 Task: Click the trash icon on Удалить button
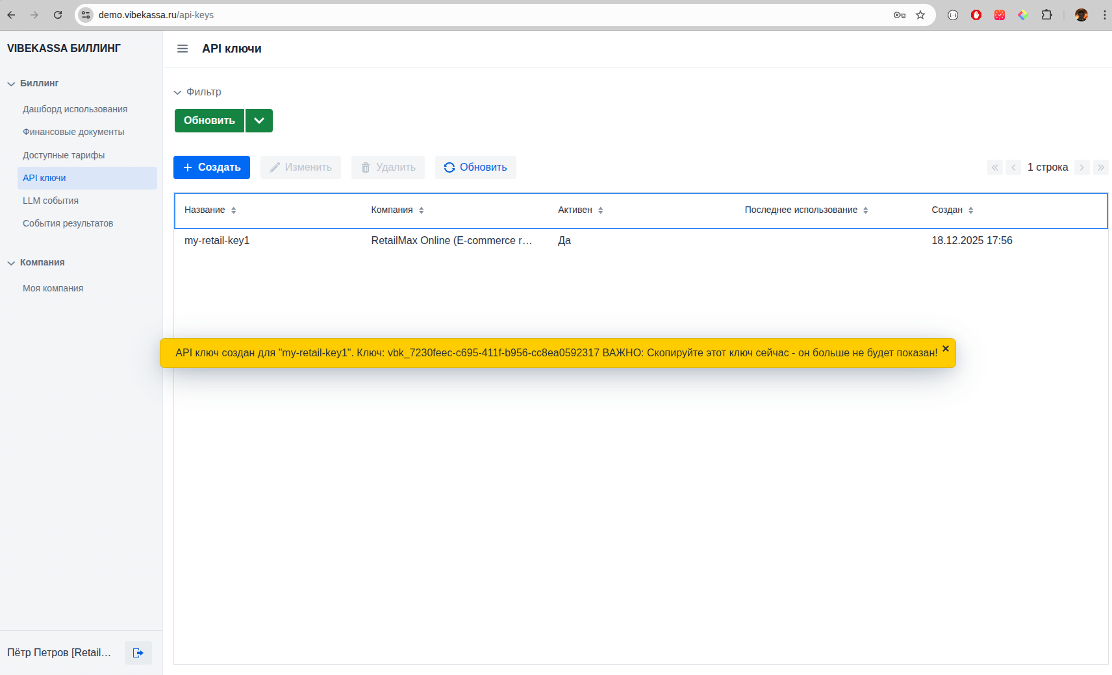pyautogui.click(x=365, y=167)
